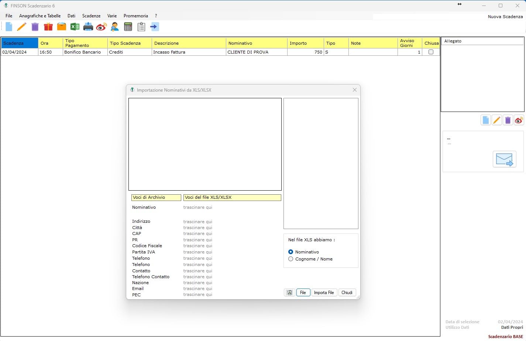The height and width of the screenshot is (341, 526).
Task: Open the calculator toolbar icon
Action: (128, 27)
